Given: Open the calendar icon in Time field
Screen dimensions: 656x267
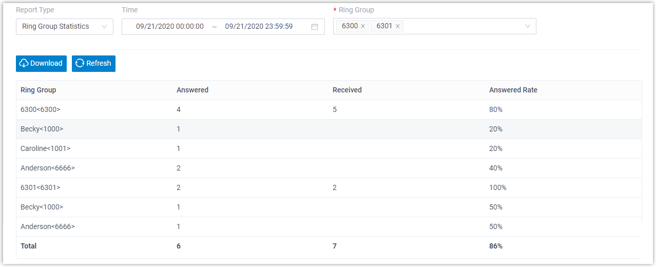Looking at the screenshot, I should tap(315, 27).
